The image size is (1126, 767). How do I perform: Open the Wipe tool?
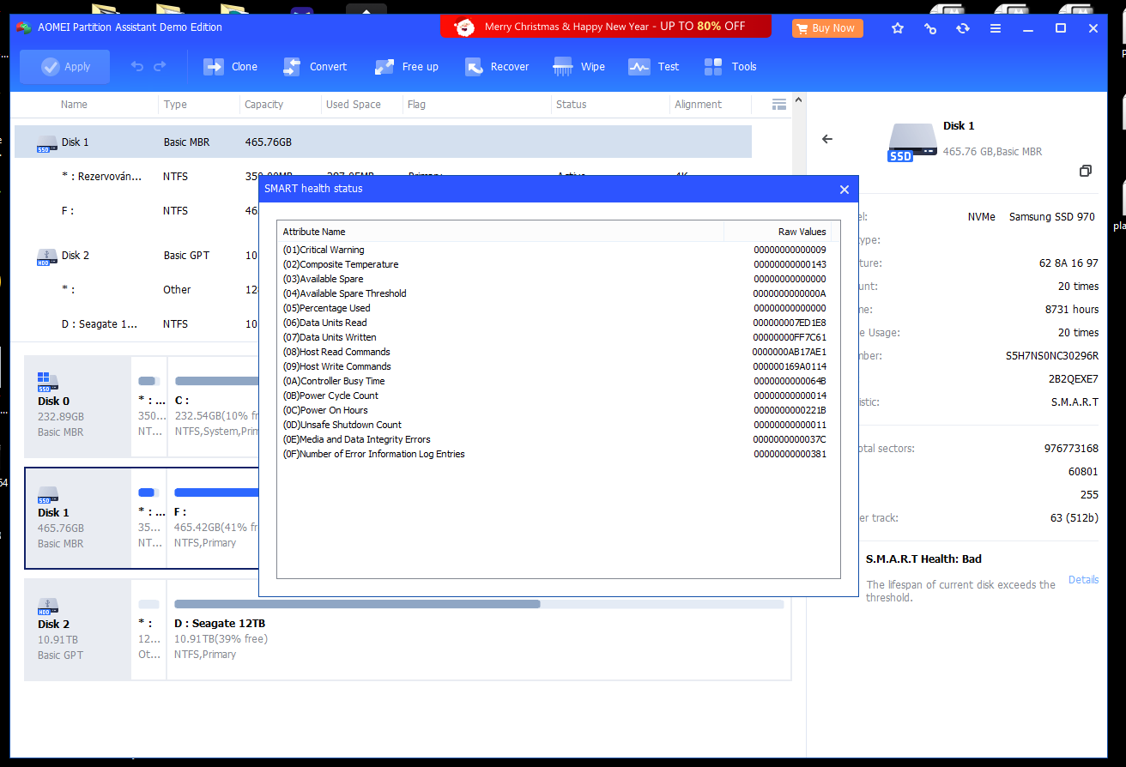(579, 67)
